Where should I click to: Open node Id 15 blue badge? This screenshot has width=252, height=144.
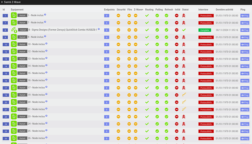(x=6, y=73)
